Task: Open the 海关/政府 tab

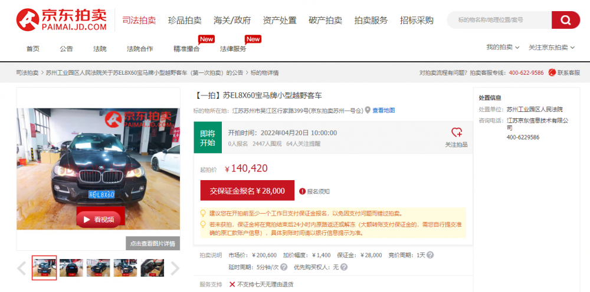Action: point(232,20)
